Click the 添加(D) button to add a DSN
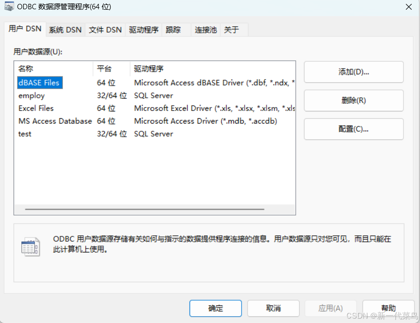Viewport: 420px width, 323px height. point(353,72)
